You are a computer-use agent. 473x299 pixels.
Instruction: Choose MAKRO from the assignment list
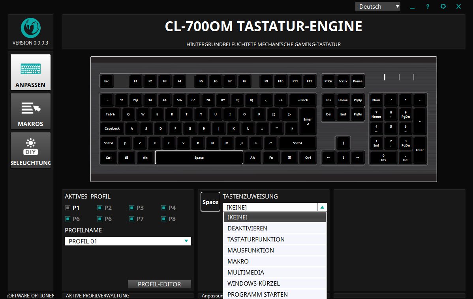tap(274, 262)
